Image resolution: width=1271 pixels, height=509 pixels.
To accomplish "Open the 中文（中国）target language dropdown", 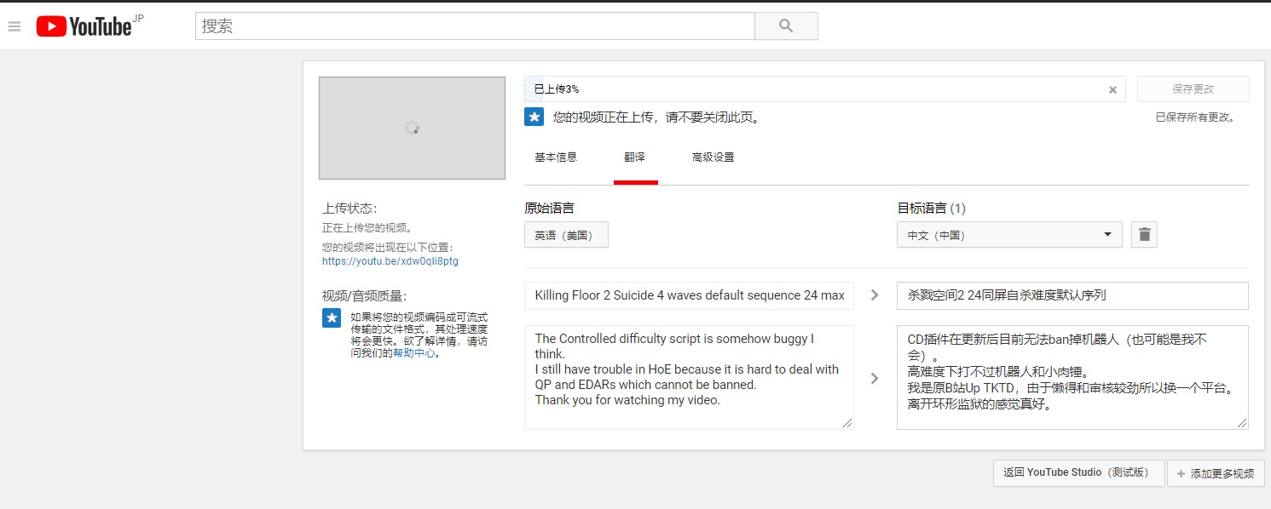I will 1008,235.
